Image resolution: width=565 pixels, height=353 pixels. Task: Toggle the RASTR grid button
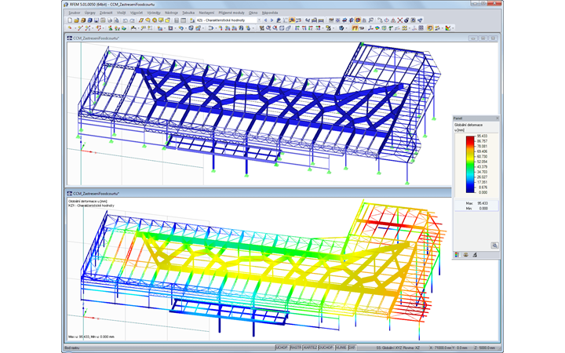point(296,348)
